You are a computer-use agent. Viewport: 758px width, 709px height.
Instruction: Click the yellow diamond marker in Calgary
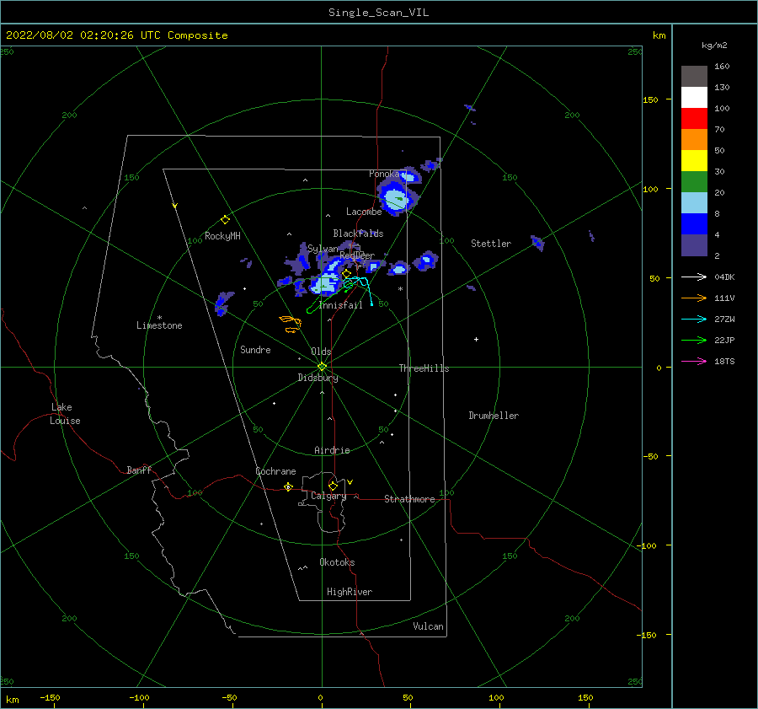pos(333,486)
